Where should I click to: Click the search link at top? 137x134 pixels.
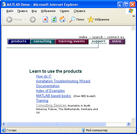click(x=97, y=37)
